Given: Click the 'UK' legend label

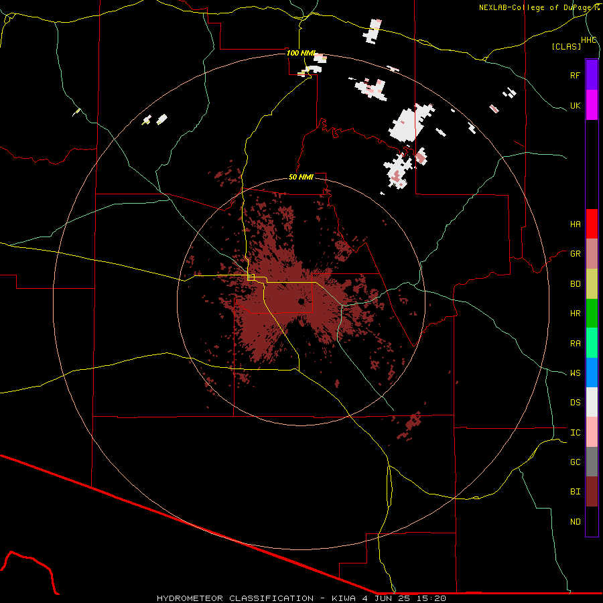Looking at the screenshot, I should click(575, 105).
